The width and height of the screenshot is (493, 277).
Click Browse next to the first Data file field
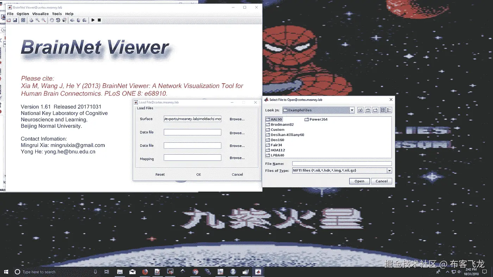tap(237, 133)
